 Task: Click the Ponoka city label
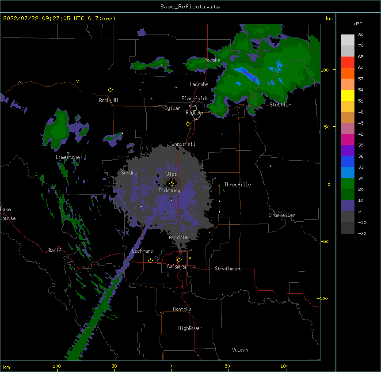pyautogui.click(x=212, y=60)
